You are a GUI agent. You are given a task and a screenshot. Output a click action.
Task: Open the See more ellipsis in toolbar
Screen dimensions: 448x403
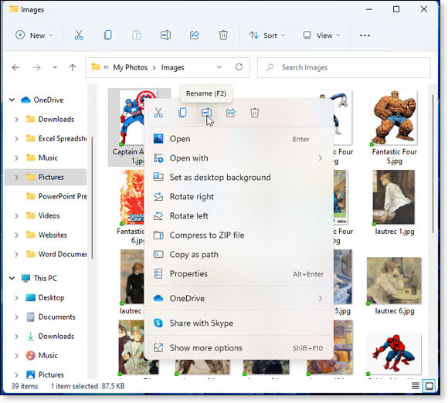[365, 36]
